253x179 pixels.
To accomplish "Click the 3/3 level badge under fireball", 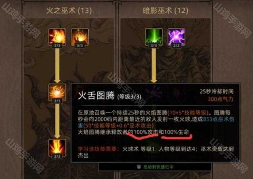I will 57,46.
